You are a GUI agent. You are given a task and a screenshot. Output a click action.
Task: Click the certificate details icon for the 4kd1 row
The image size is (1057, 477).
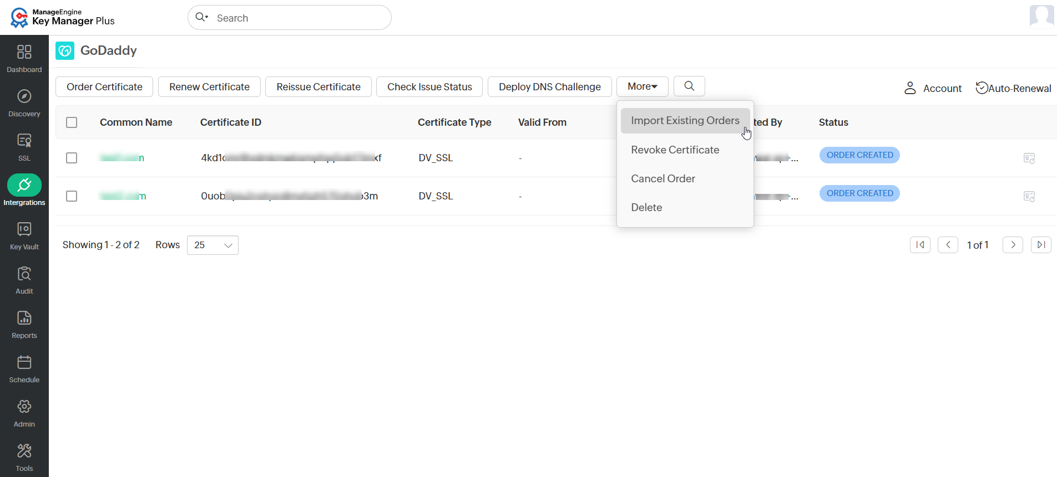click(1029, 158)
